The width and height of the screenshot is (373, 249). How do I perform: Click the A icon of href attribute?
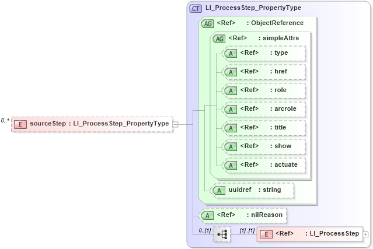pyautogui.click(x=231, y=72)
